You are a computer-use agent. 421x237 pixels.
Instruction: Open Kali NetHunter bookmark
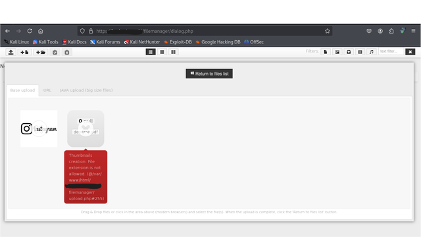point(142,42)
